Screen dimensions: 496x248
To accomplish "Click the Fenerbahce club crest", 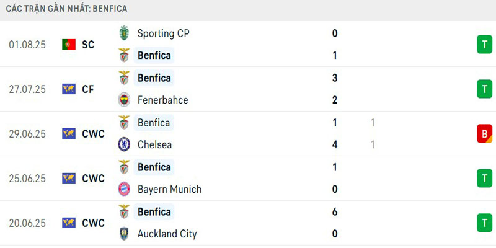I will click(x=125, y=100).
